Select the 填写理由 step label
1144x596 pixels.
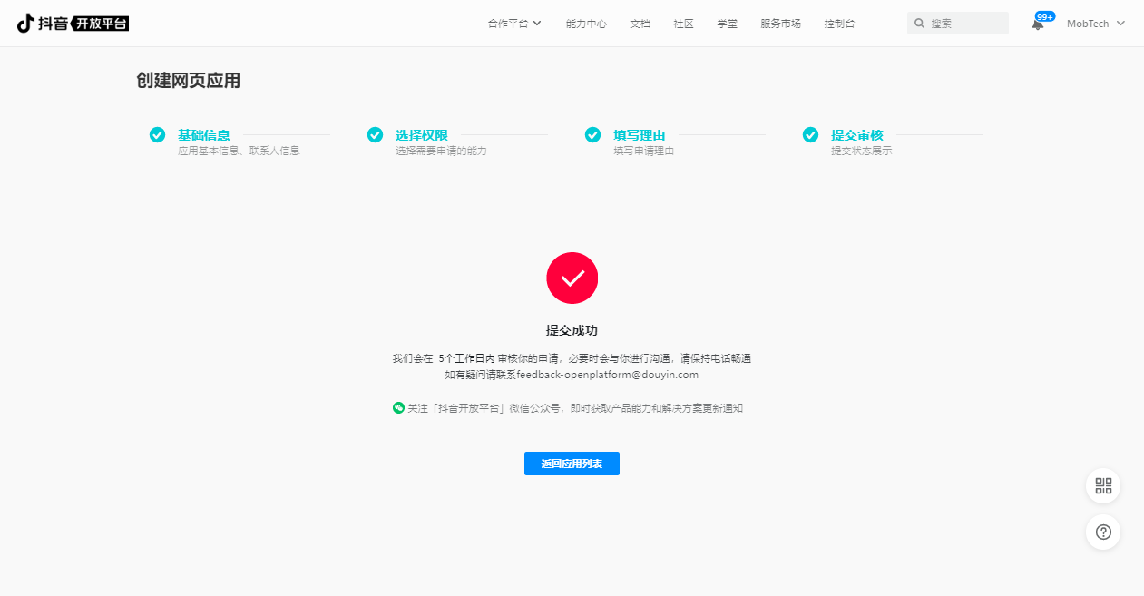(640, 135)
